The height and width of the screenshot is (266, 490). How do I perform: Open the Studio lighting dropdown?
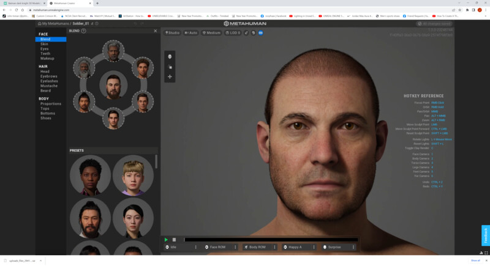click(172, 32)
